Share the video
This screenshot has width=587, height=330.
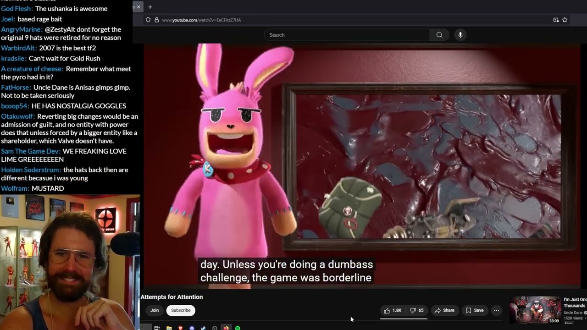click(x=444, y=310)
